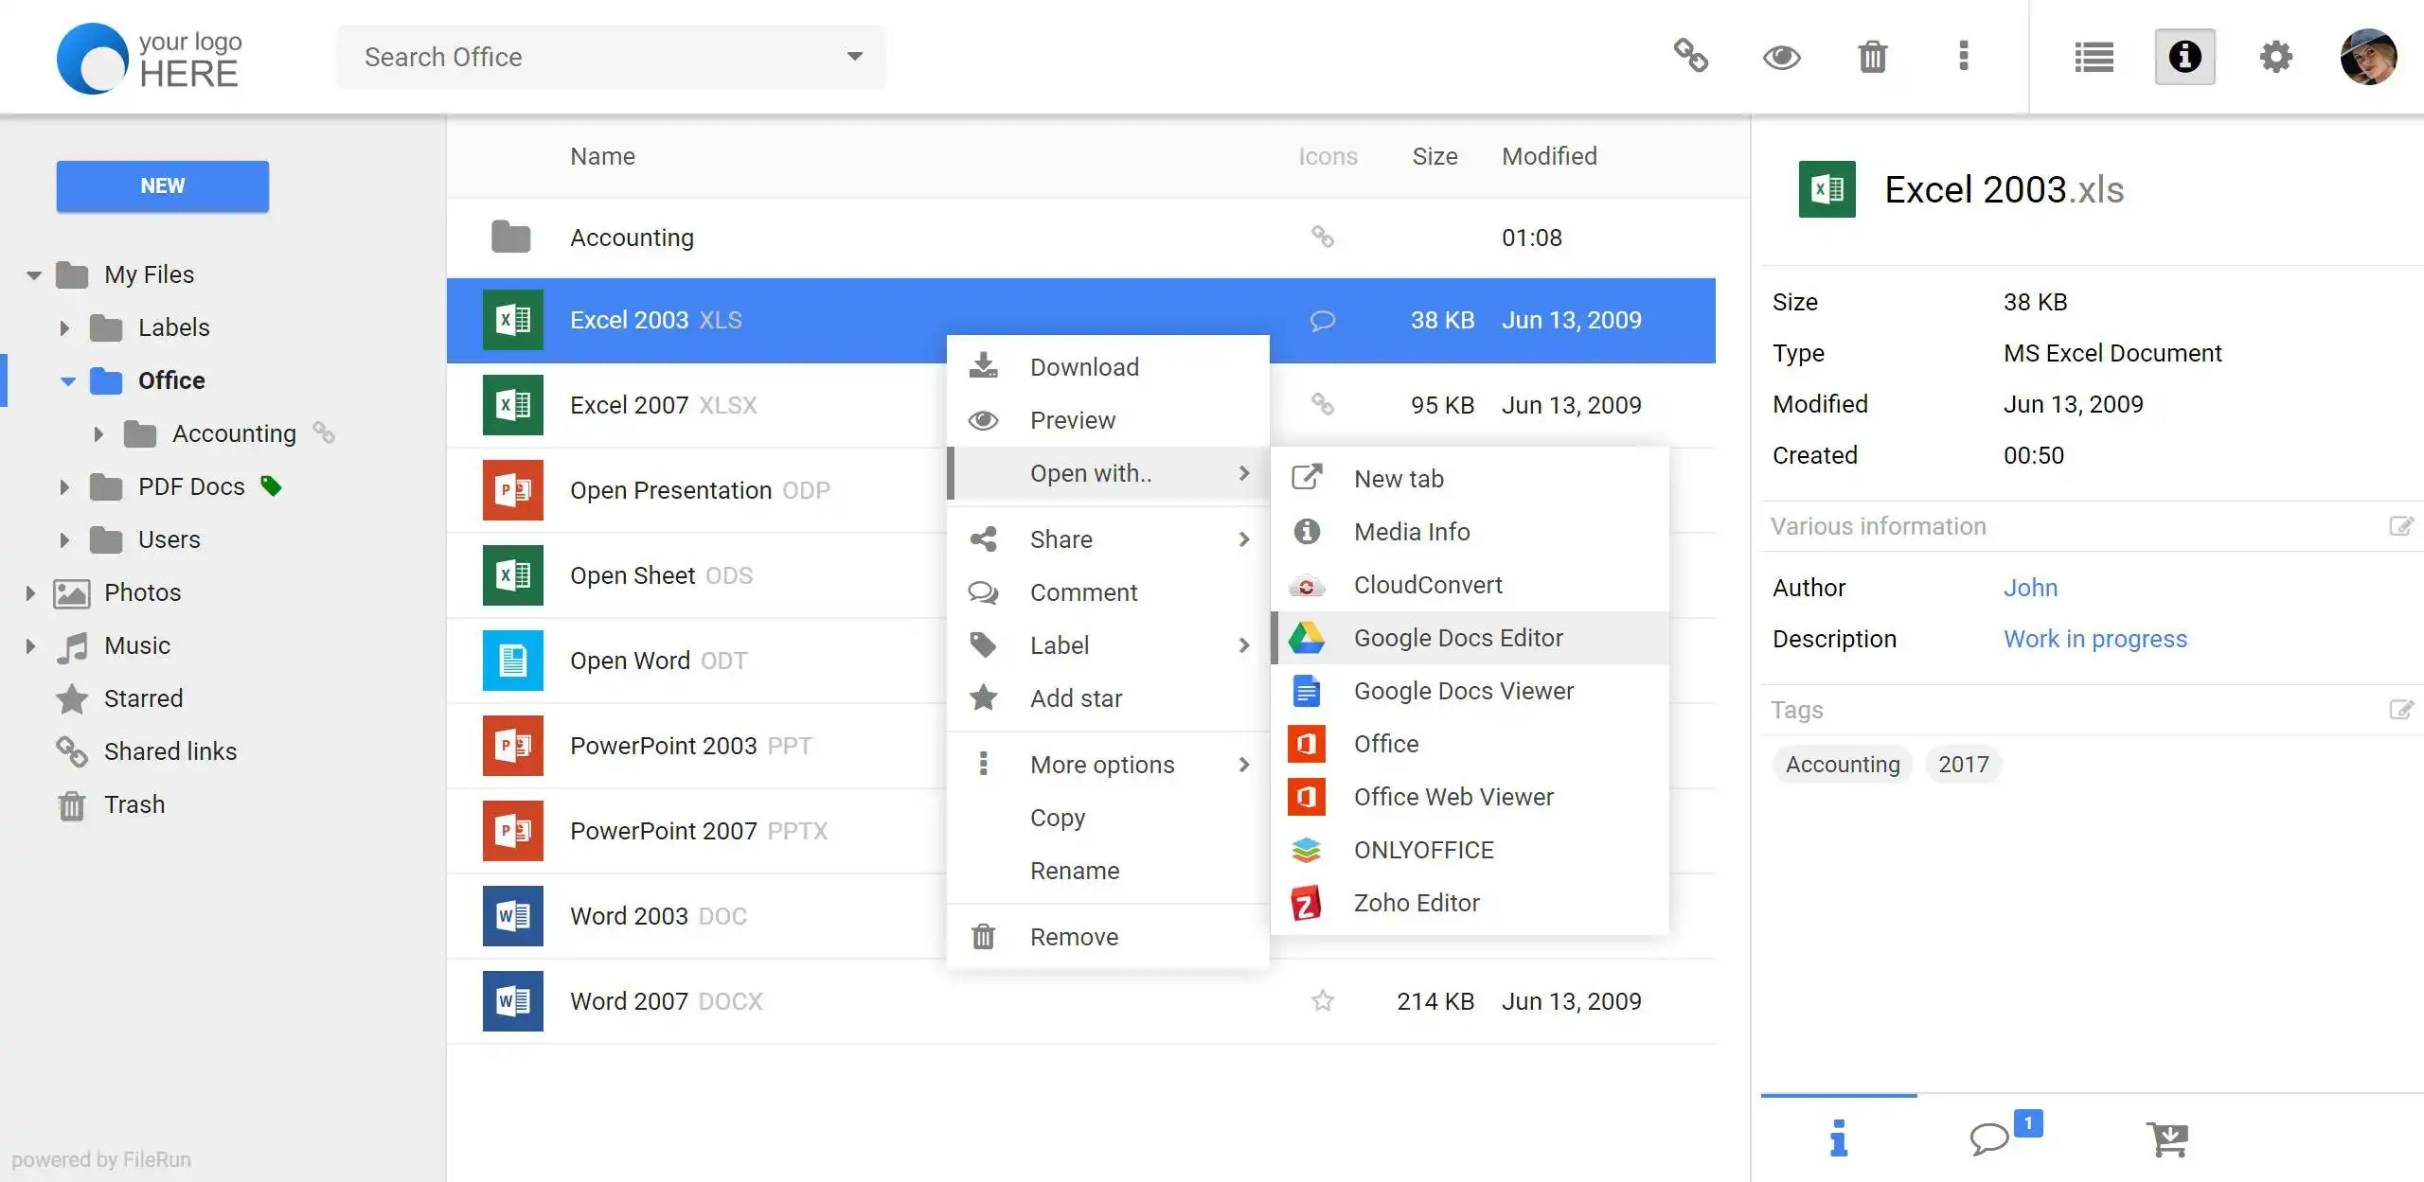This screenshot has width=2424, height=1182.
Task: Select Office Web Viewer option
Action: [x=1453, y=796]
